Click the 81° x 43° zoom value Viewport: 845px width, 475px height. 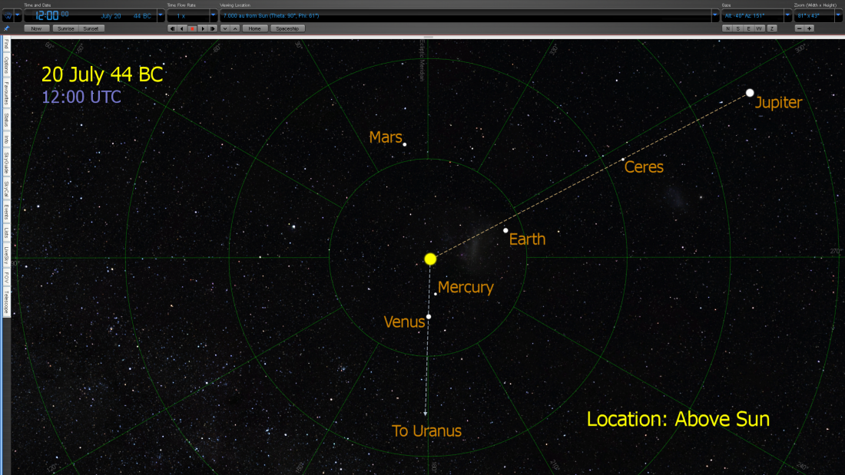[x=809, y=16]
